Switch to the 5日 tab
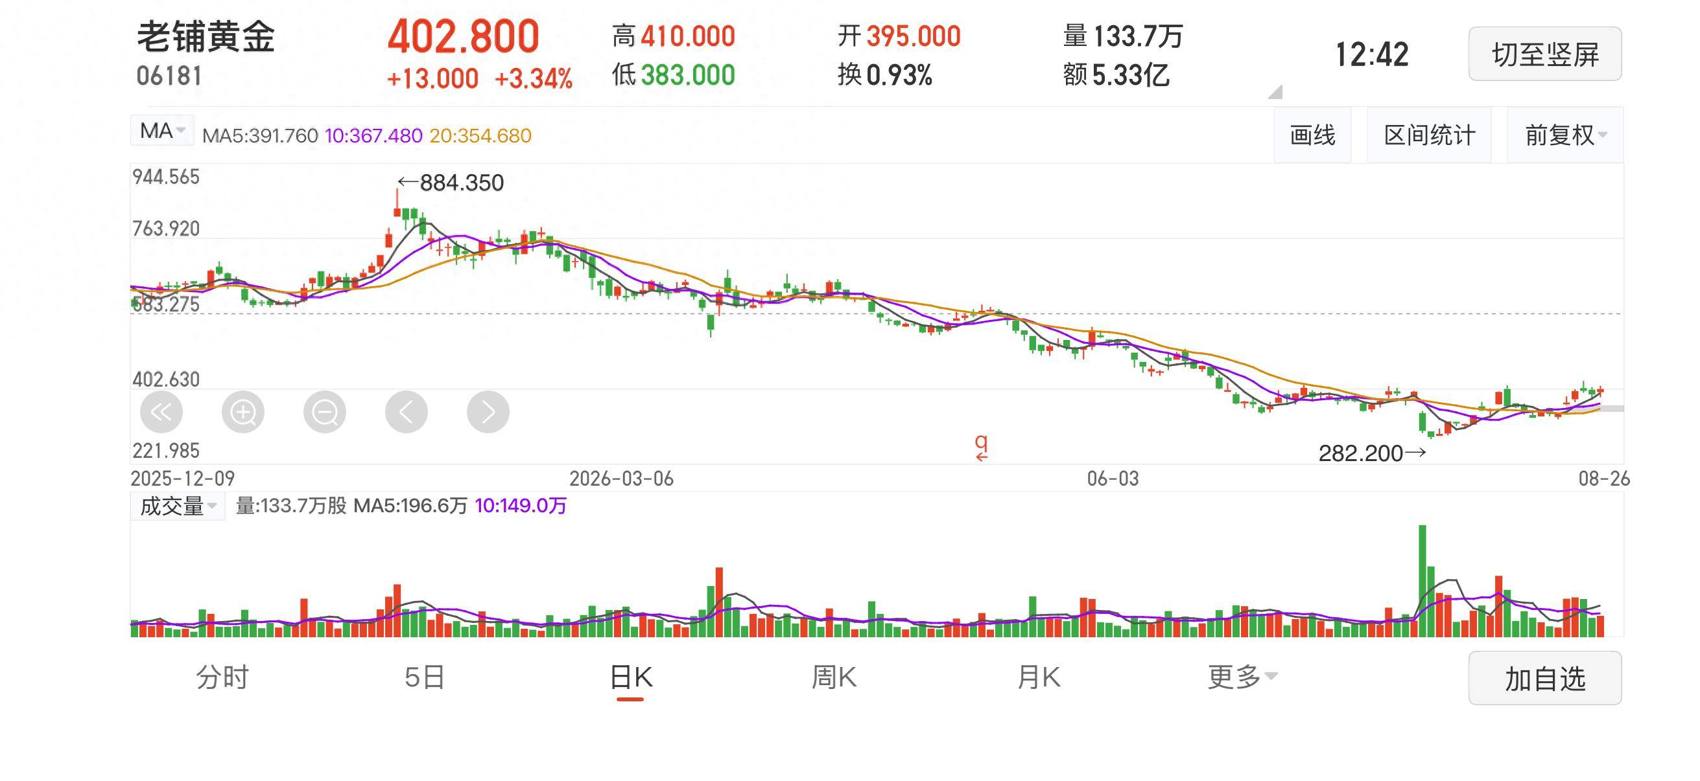This screenshot has width=1700, height=781. 424,677
